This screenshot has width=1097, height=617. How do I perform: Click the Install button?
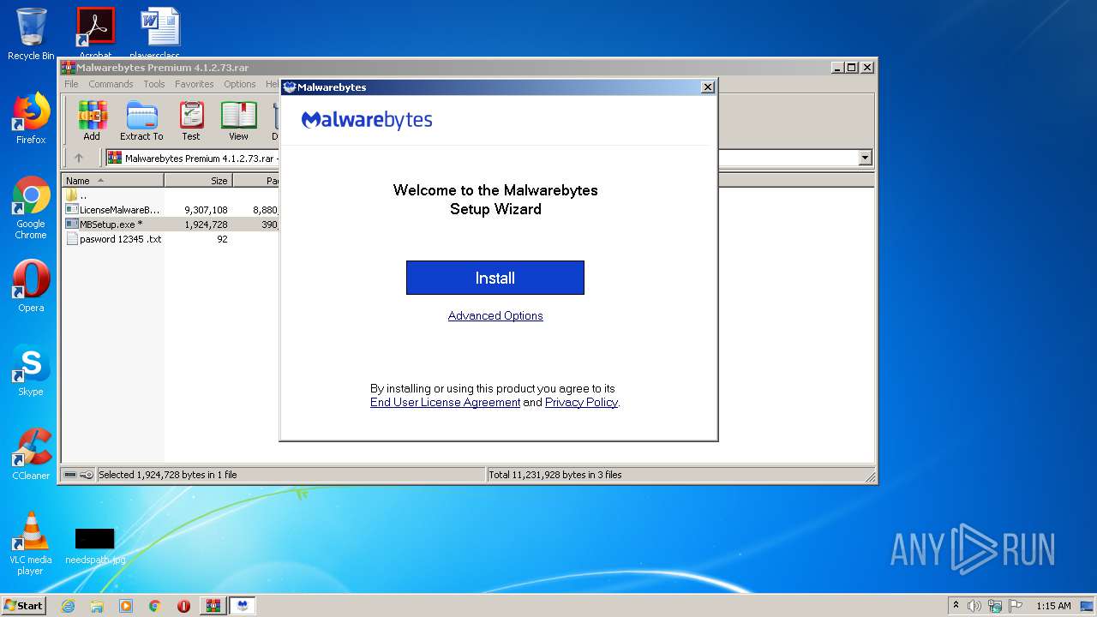(495, 278)
